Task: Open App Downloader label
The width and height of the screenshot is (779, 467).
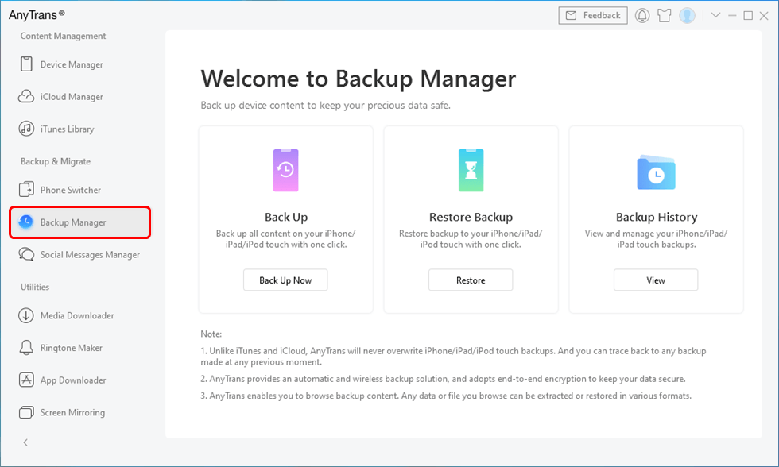Action: point(73,380)
